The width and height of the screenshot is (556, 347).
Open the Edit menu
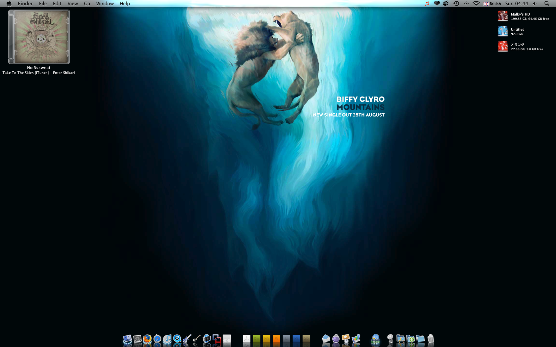[x=57, y=4]
